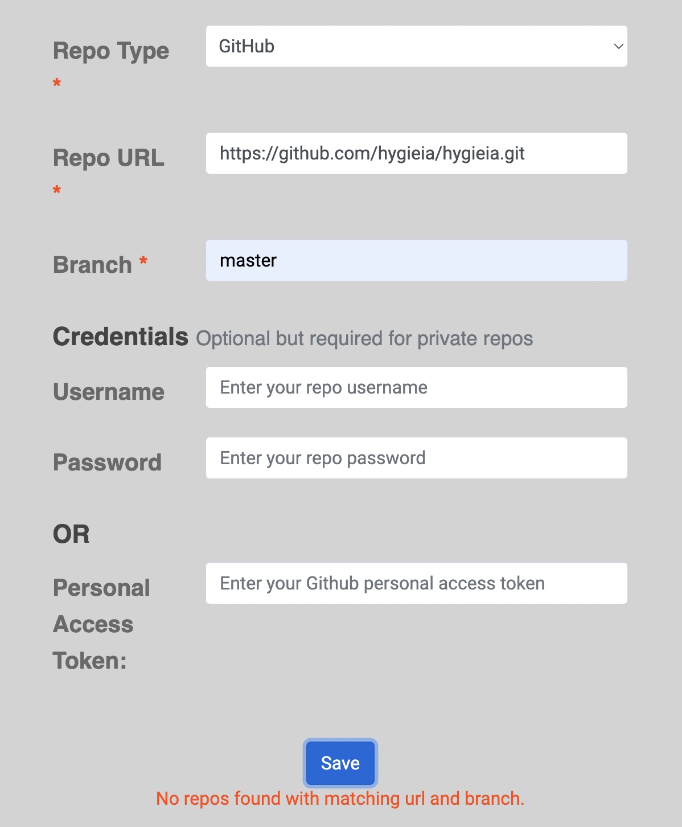Click the 'No repos found' error message
The height and width of the screenshot is (827, 682).
pos(340,799)
